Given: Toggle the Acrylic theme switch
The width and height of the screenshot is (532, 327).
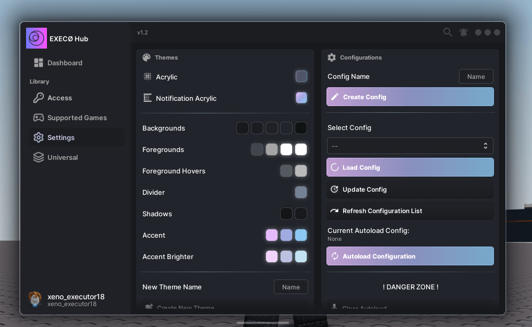Looking at the screenshot, I should coord(301,76).
